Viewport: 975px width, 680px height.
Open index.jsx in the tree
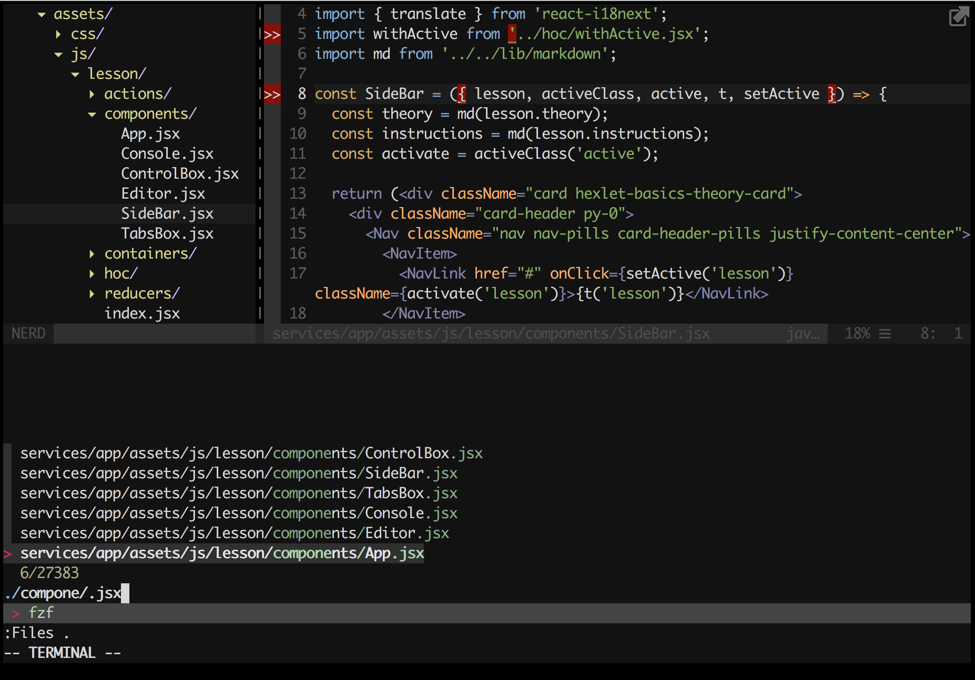pyautogui.click(x=143, y=313)
